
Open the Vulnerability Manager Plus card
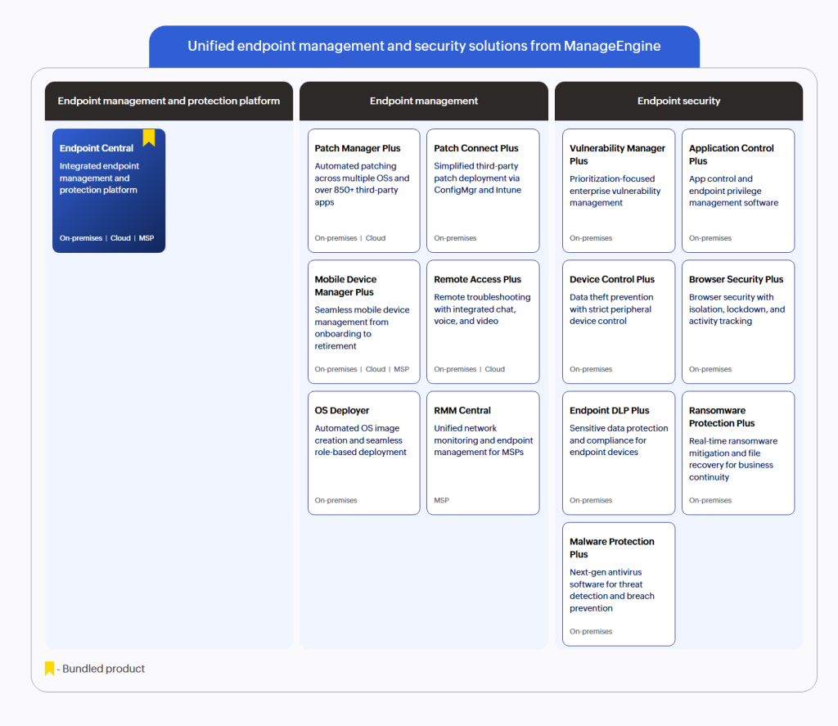[x=619, y=191]
